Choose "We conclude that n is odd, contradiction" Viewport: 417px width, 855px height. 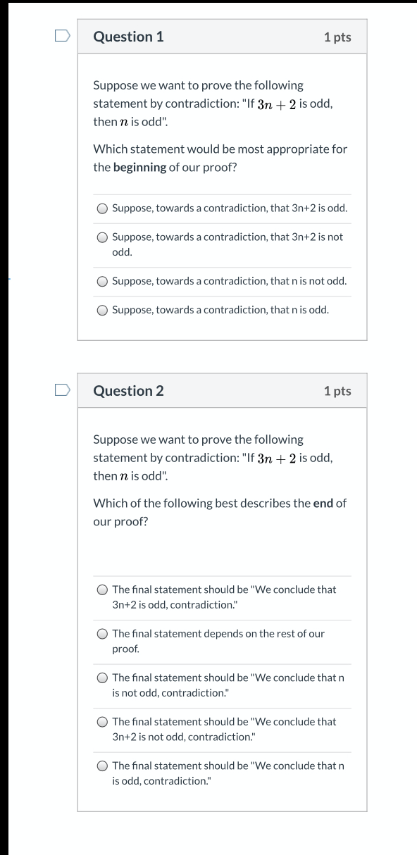pos(103,766)
